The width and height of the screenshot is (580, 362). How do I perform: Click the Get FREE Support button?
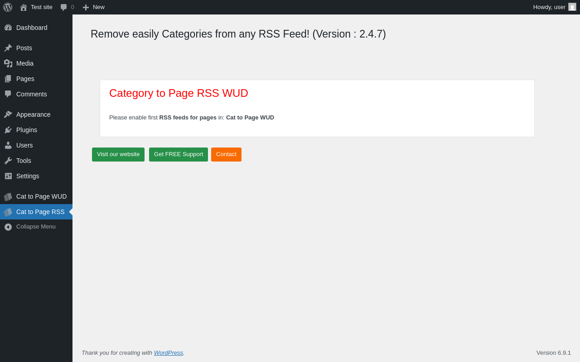tap(179, 154)
